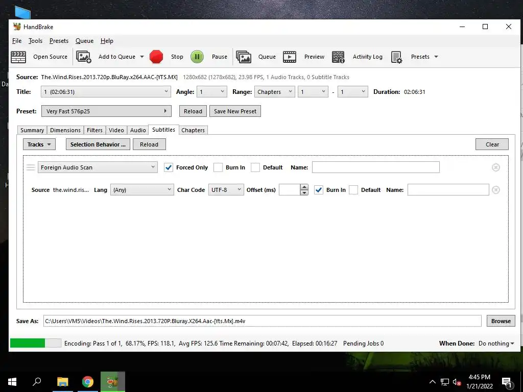Switch to the Audio tab

[x=138, y=130]
